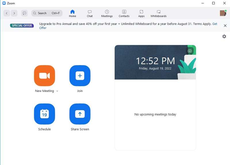Click the history clock icon

click(x=24, y=13)
